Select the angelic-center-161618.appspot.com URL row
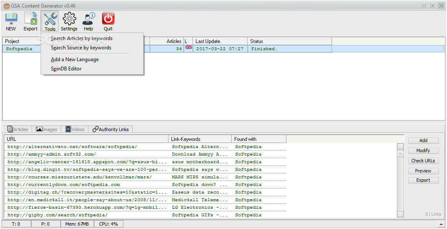447x229 pixels. coord(87,162)
